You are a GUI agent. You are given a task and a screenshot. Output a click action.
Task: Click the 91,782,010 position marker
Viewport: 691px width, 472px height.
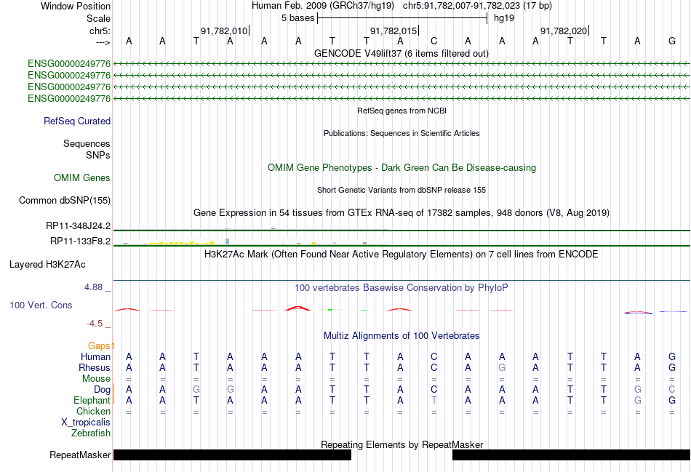tap(224, 31)
